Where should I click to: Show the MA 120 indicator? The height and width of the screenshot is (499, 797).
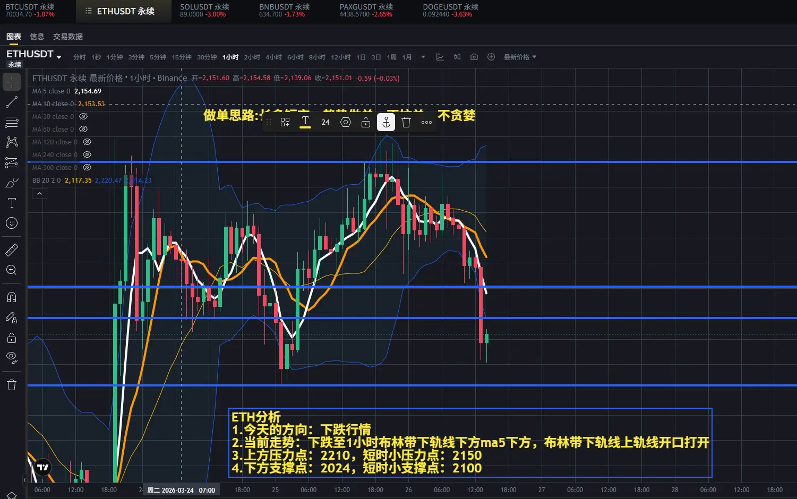point(87,142)
